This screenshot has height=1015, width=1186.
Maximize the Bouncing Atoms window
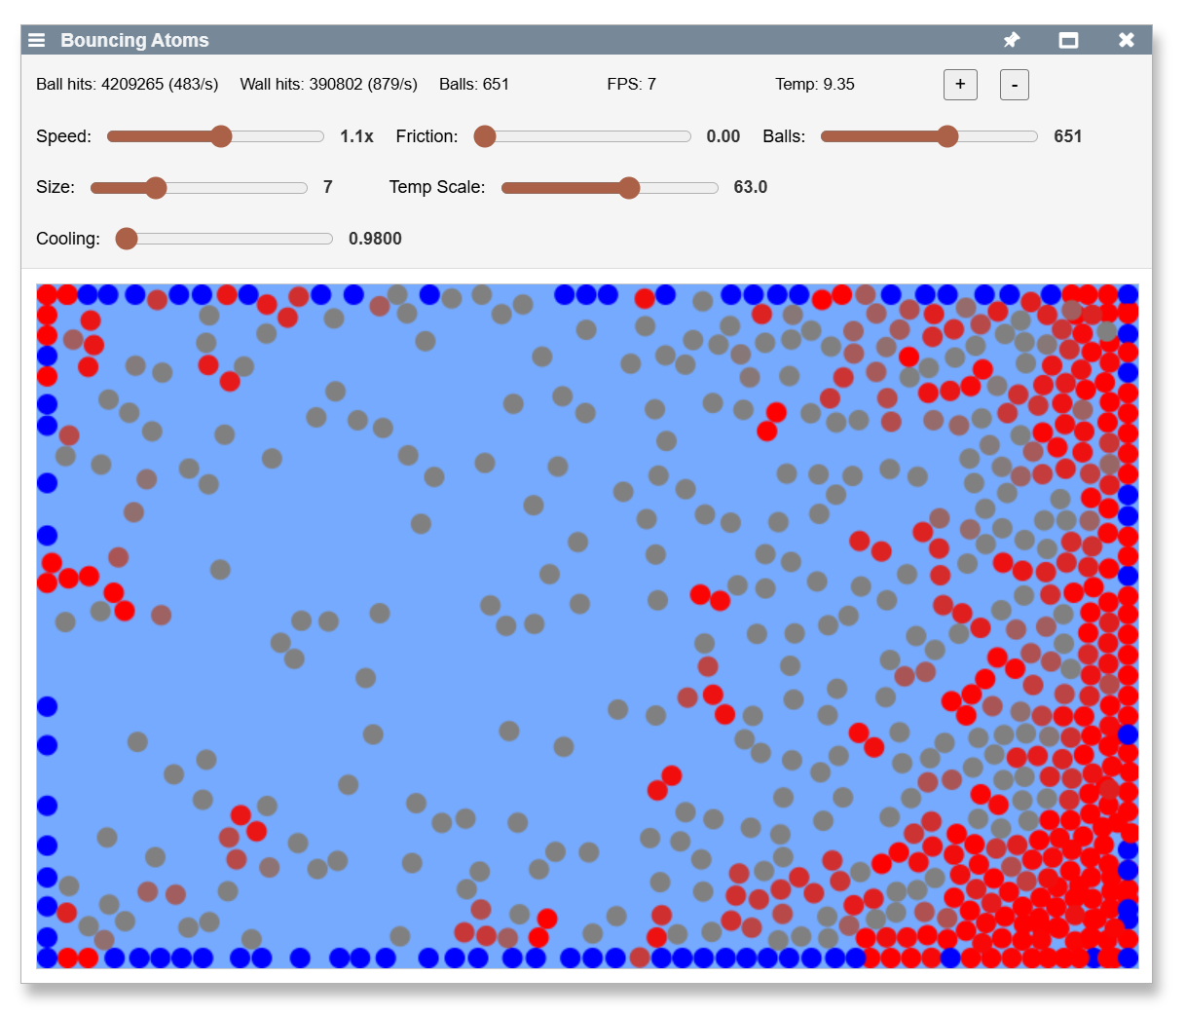[1068, 40]
